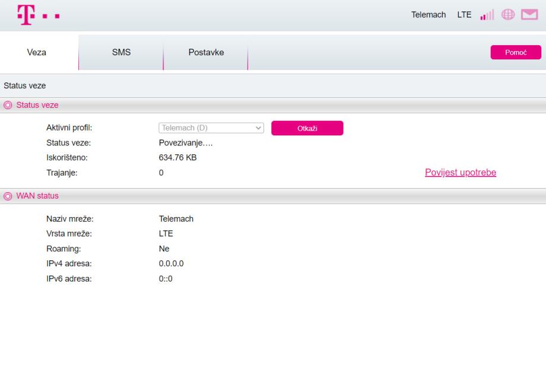The height and width of the screenshot is (376, 546).
Task: Click the WAN status section heading
Action: 37,196
